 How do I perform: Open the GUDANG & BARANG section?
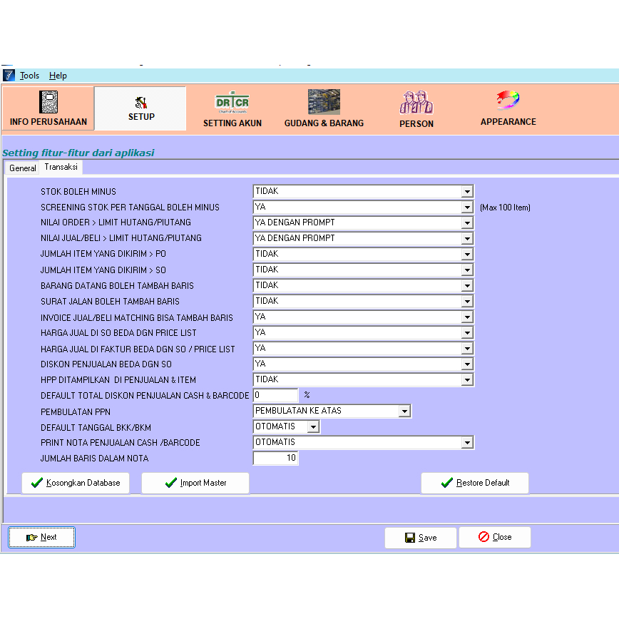coord(324,109)
